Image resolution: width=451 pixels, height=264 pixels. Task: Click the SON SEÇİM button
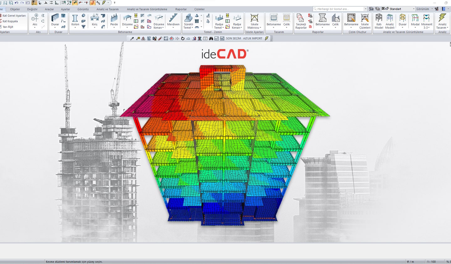233,38
